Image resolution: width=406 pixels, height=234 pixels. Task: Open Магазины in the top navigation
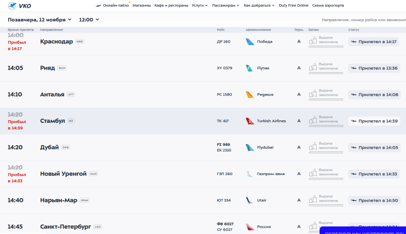point(142,6)
